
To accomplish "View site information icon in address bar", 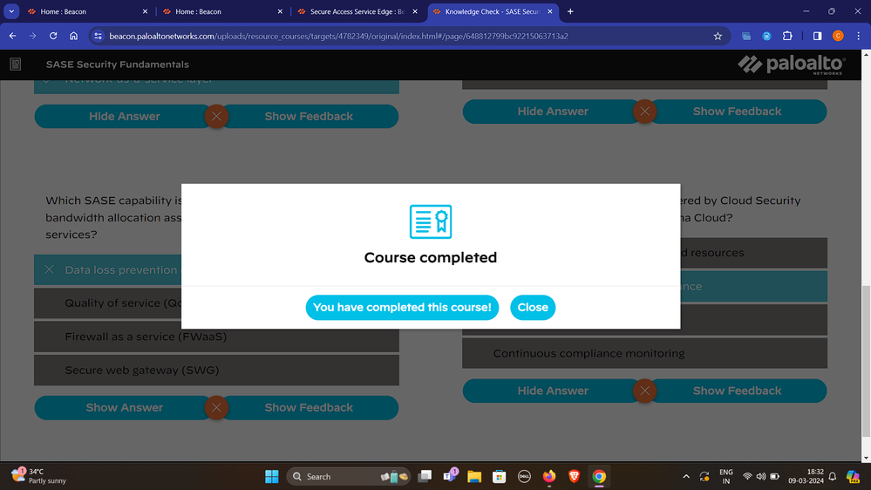I will pyautogui.click(x=99, y=36).
